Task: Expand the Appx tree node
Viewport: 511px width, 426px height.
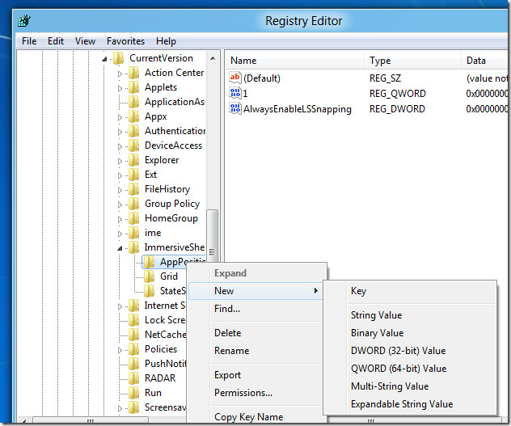Action: [x=120, y=117]
